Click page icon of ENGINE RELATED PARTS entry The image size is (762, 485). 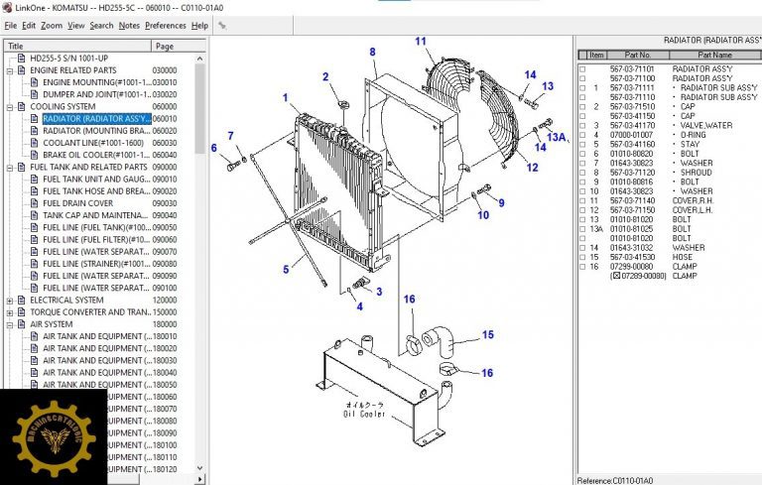pos(22,70)
